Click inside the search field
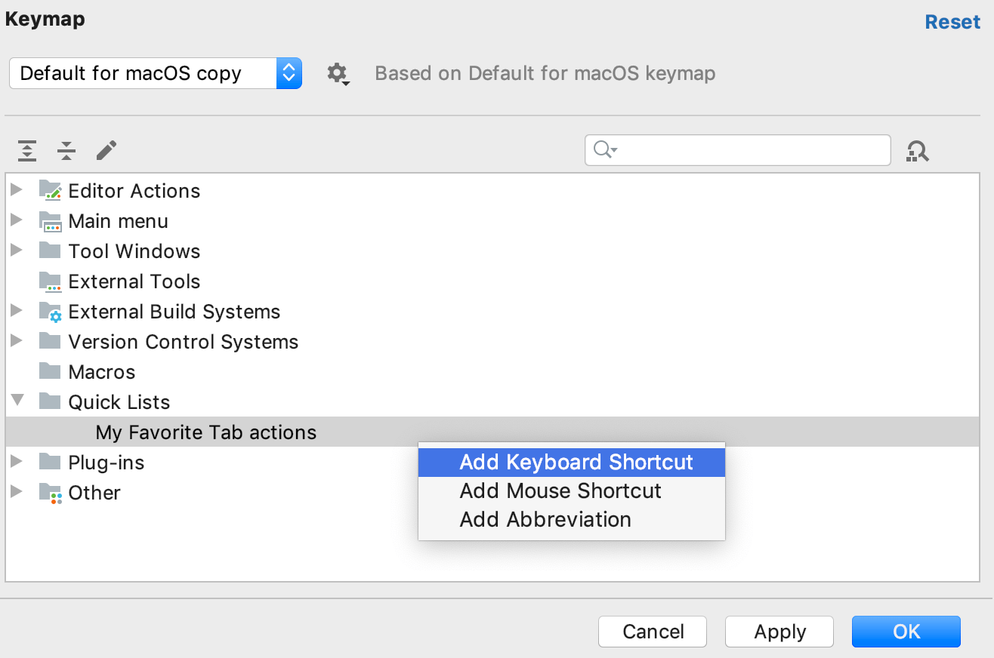Image resolution: width=994 pixels, height=658 pixels. [x=736, y=150]
